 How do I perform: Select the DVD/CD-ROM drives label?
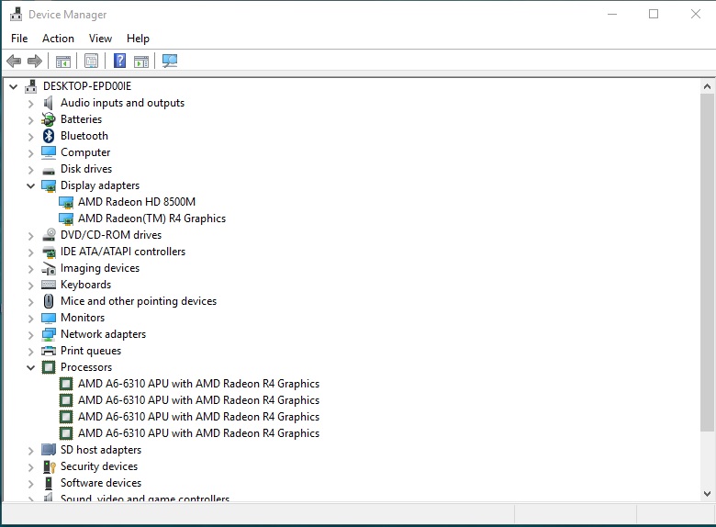pos(111,235)
